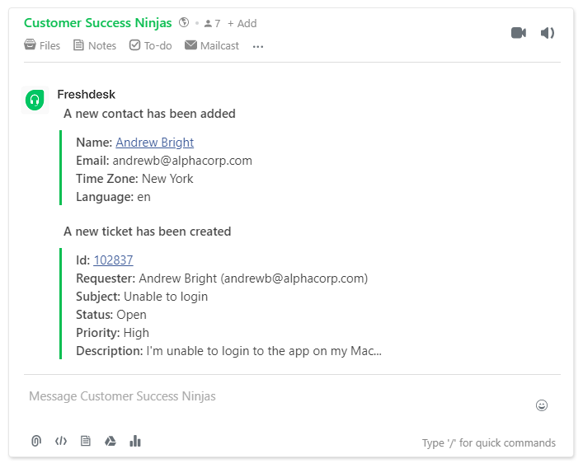Viewport: 583px width, 468px height.
Task: Click the Freshdesk headset avatar
Action: (35, 100)
